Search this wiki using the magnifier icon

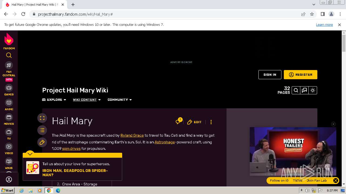click(x=296, y=90)
